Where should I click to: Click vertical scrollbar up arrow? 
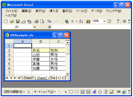pyautogui.click(x=68, y=43)
